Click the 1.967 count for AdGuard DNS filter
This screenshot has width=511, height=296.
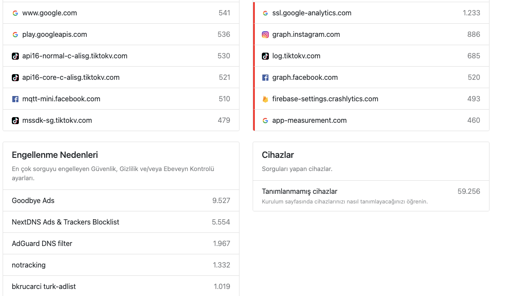pos(222,244)
